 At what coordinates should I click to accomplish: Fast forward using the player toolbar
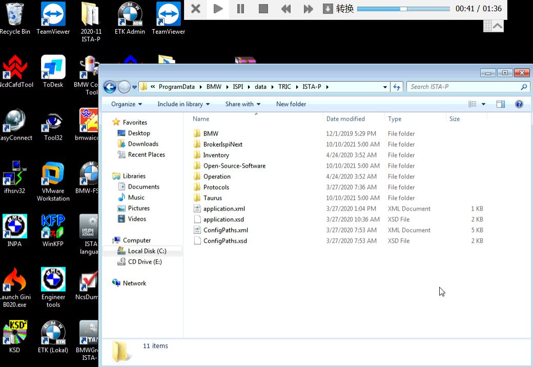click(x=308, y=9)
